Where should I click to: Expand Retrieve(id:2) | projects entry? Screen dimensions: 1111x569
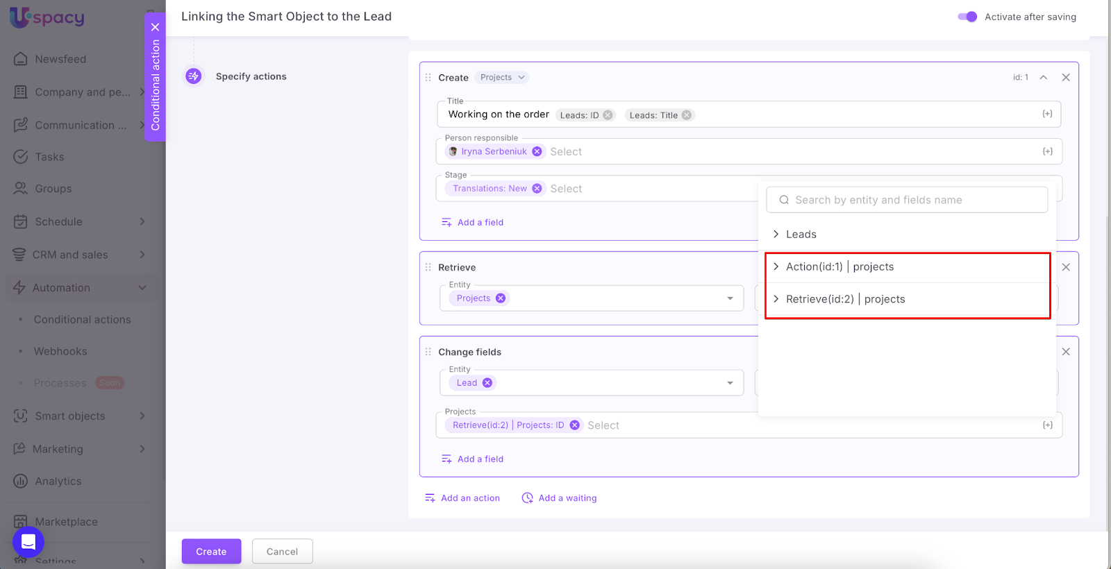pyautogui.click(x=776, y=299)
